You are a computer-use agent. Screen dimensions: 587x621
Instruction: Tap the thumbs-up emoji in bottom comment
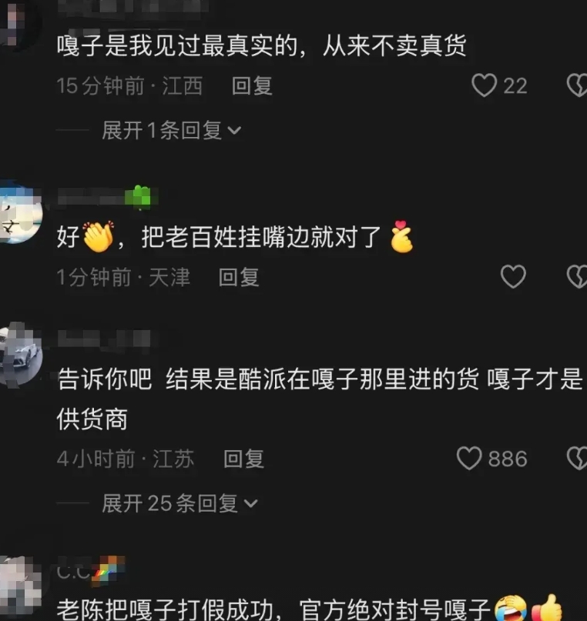(547, 609)
